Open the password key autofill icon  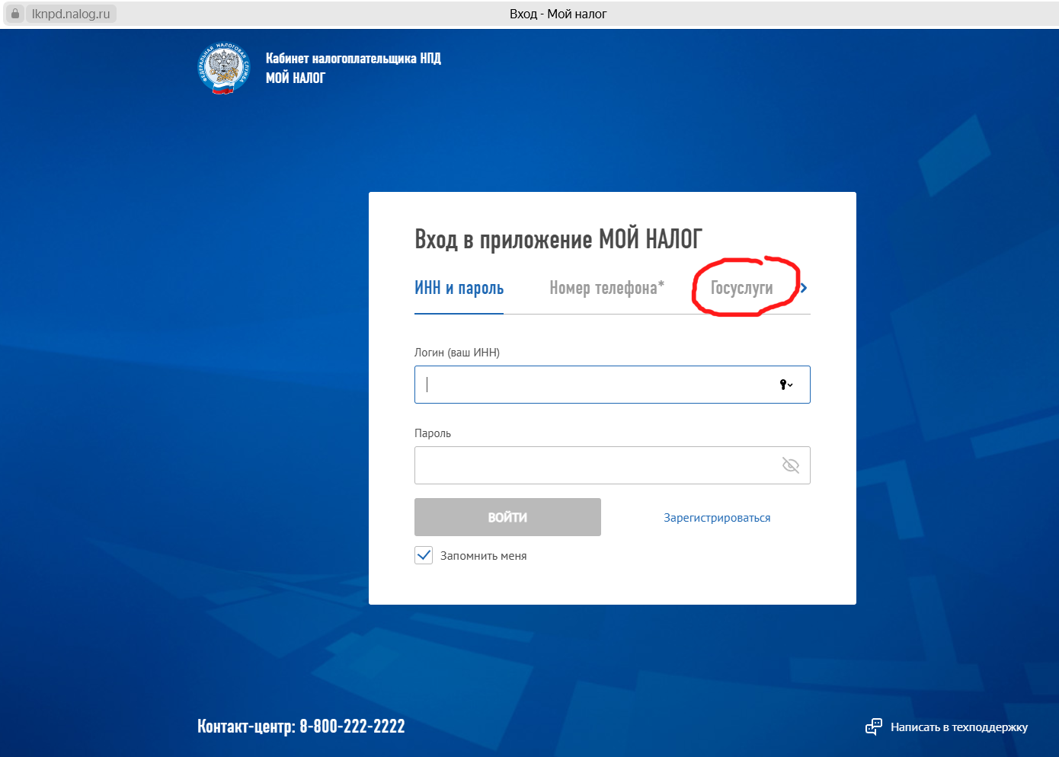786,385
